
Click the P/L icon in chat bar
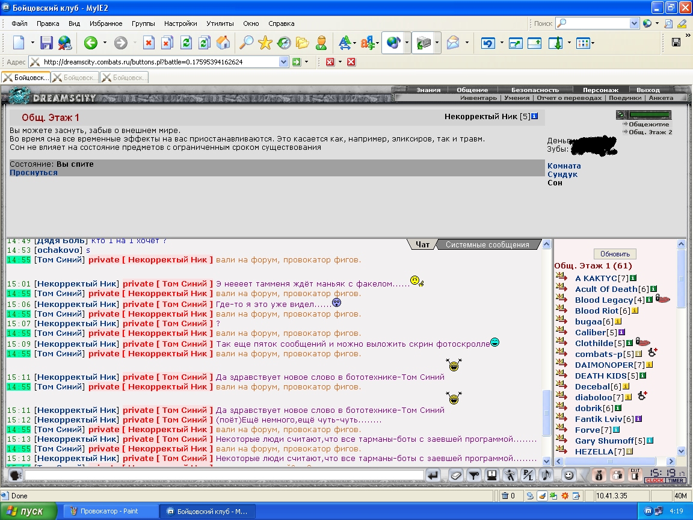(x=528, y=475)
